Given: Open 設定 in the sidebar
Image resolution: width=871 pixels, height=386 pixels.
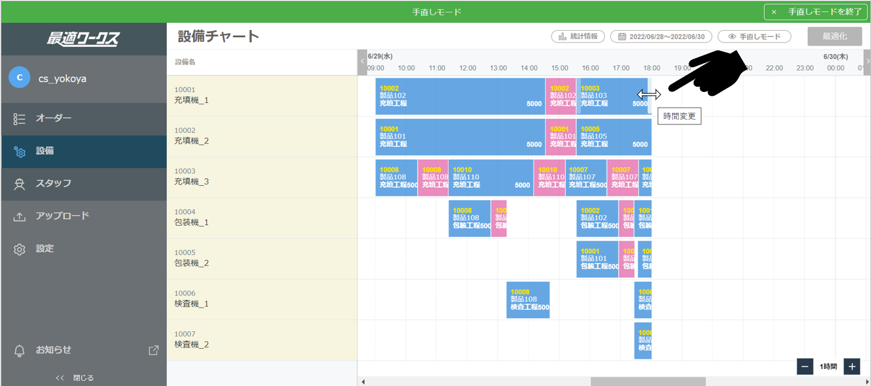Looking at the screenshot, I should tap(83, 249).
